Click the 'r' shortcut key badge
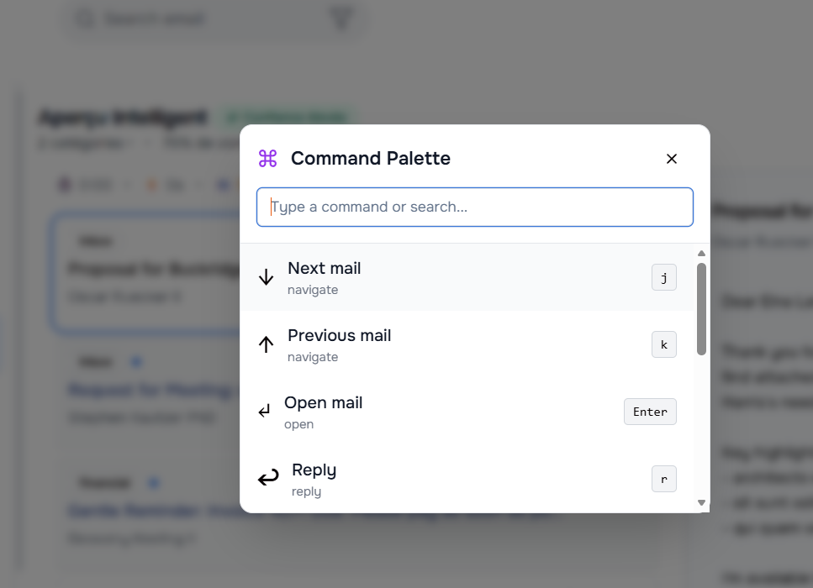 (x=663, y=479)
